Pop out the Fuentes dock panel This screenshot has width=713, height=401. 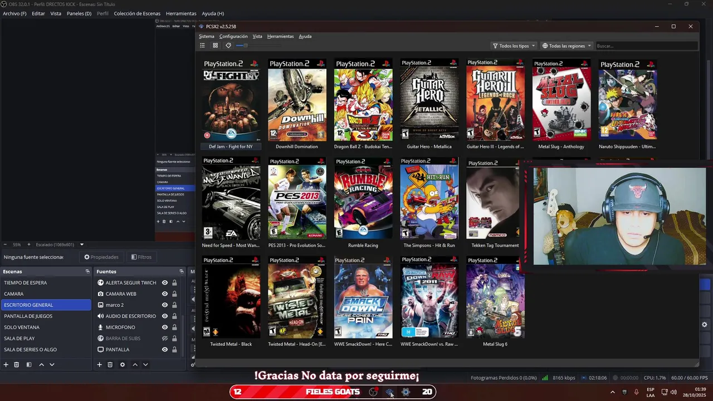tap(181, 271)
